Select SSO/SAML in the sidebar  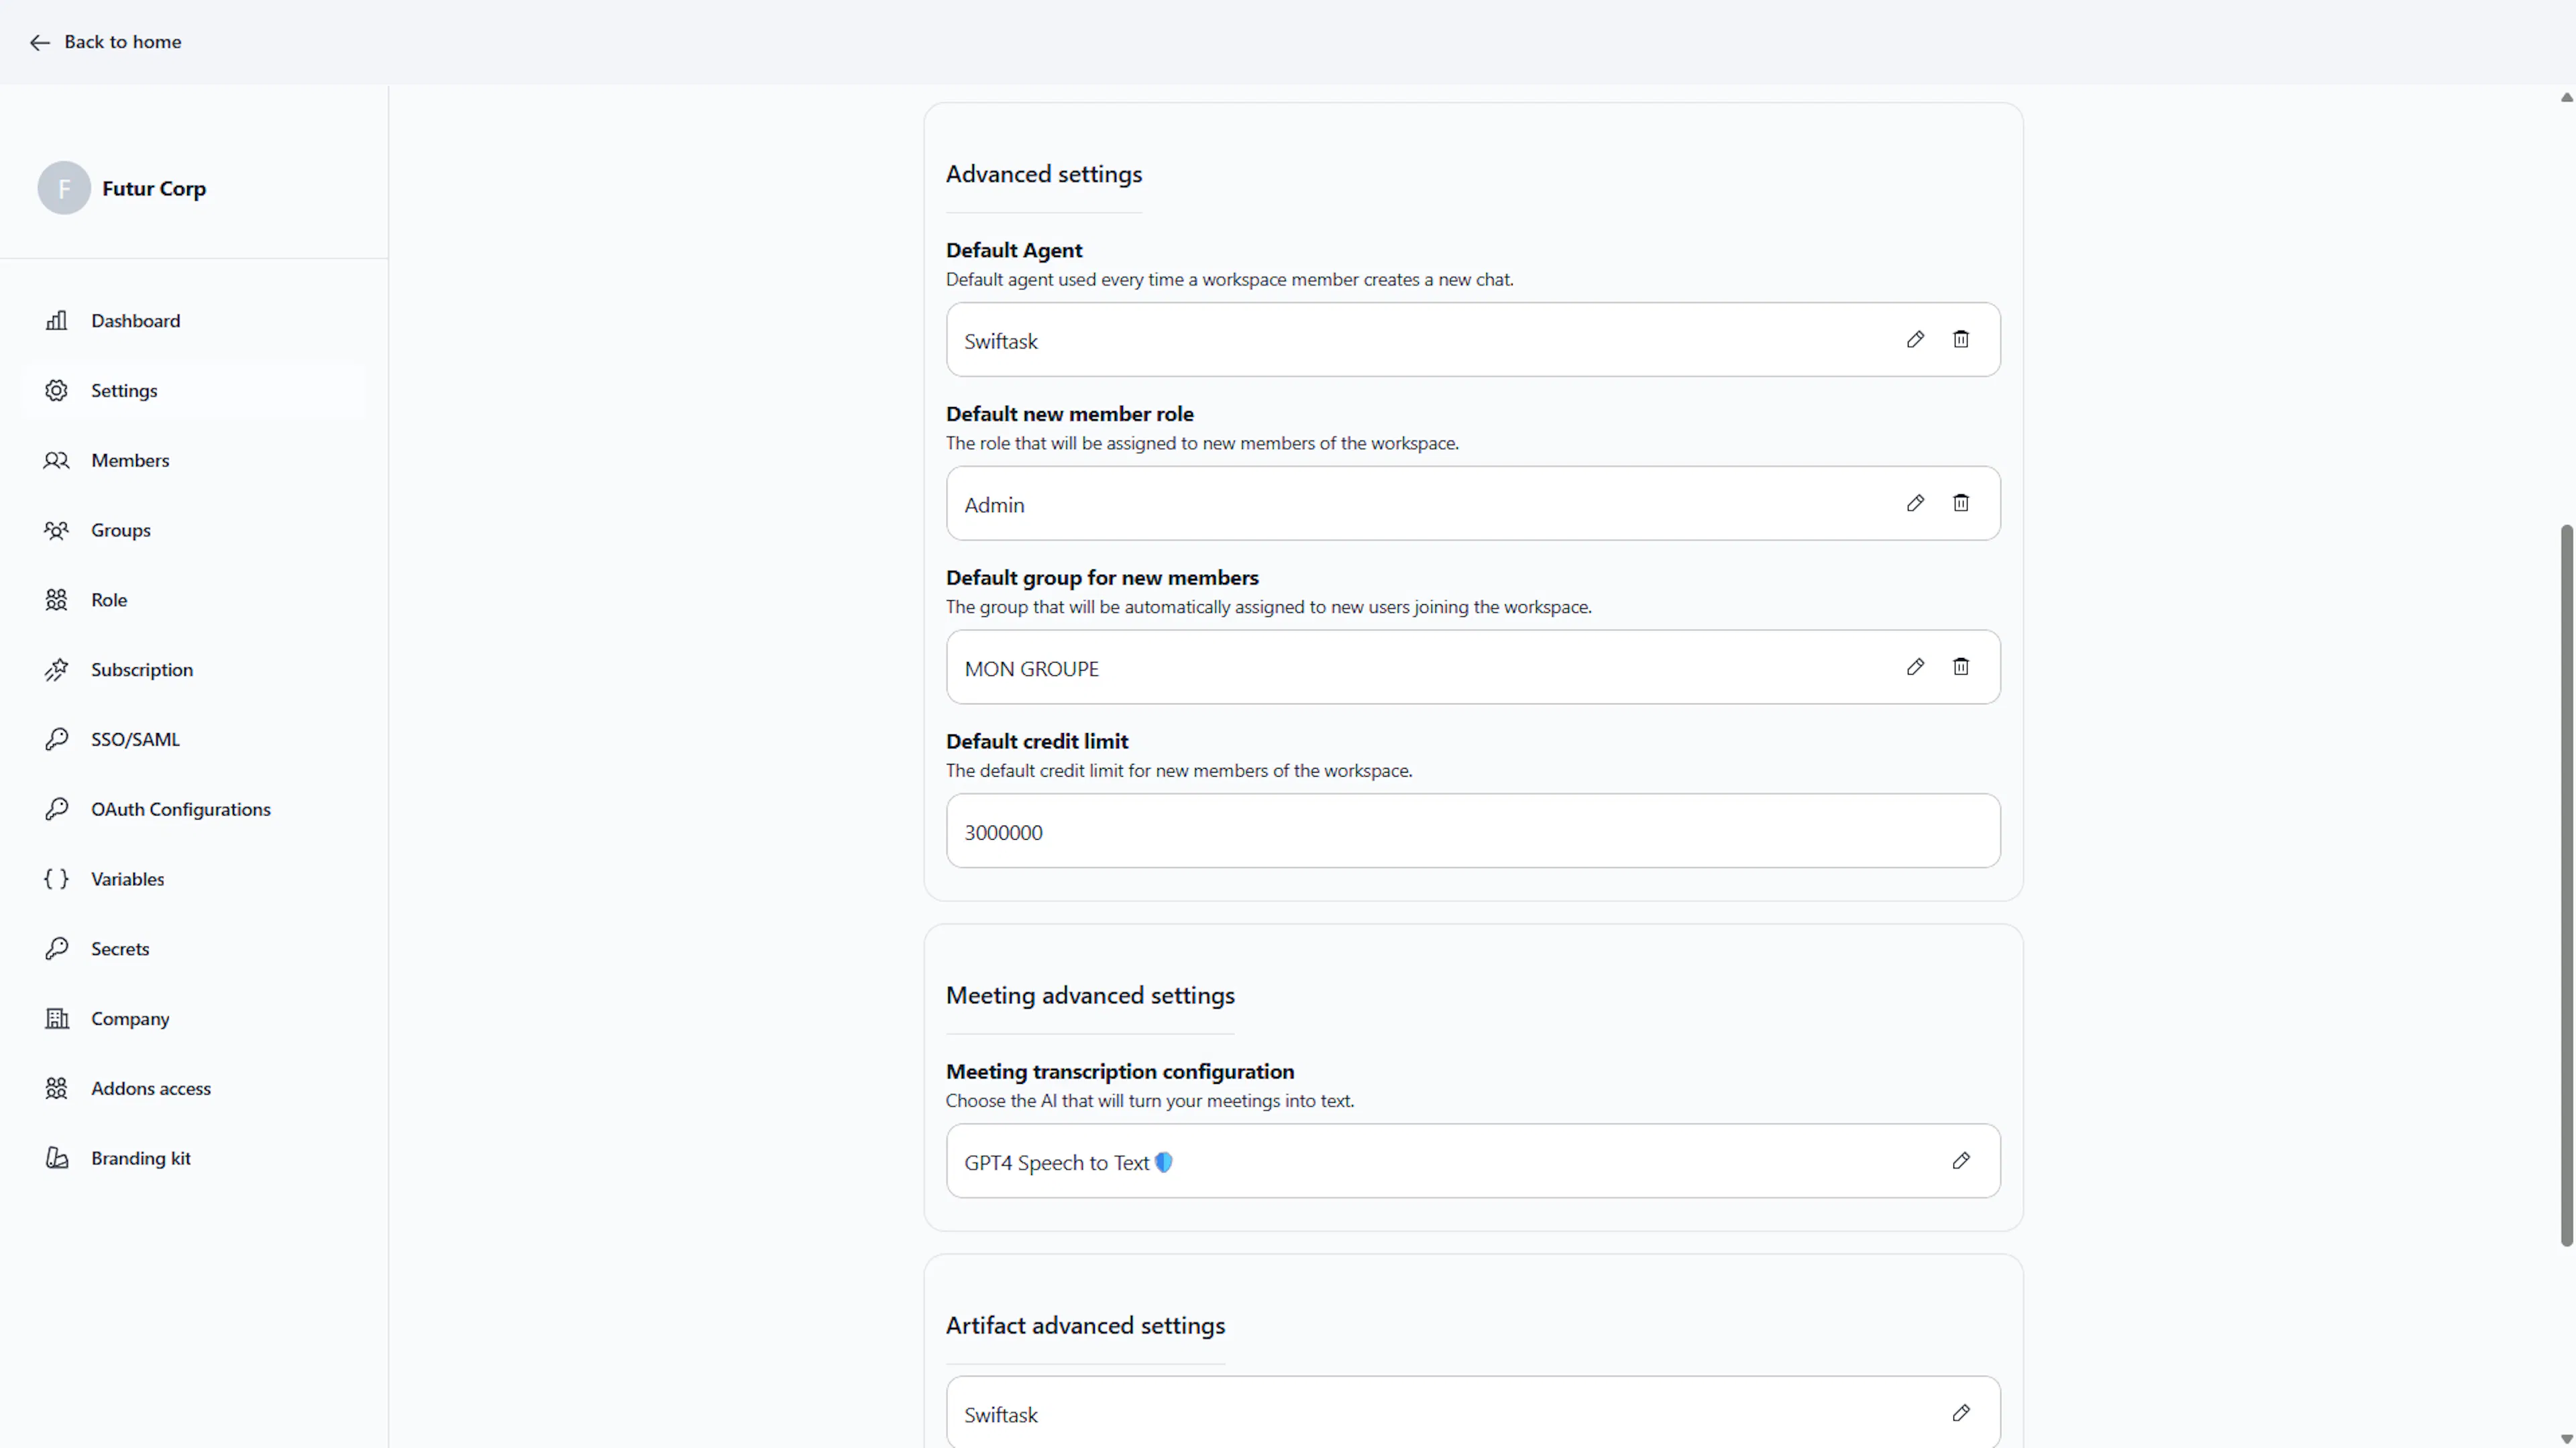[x=135, y=740]
